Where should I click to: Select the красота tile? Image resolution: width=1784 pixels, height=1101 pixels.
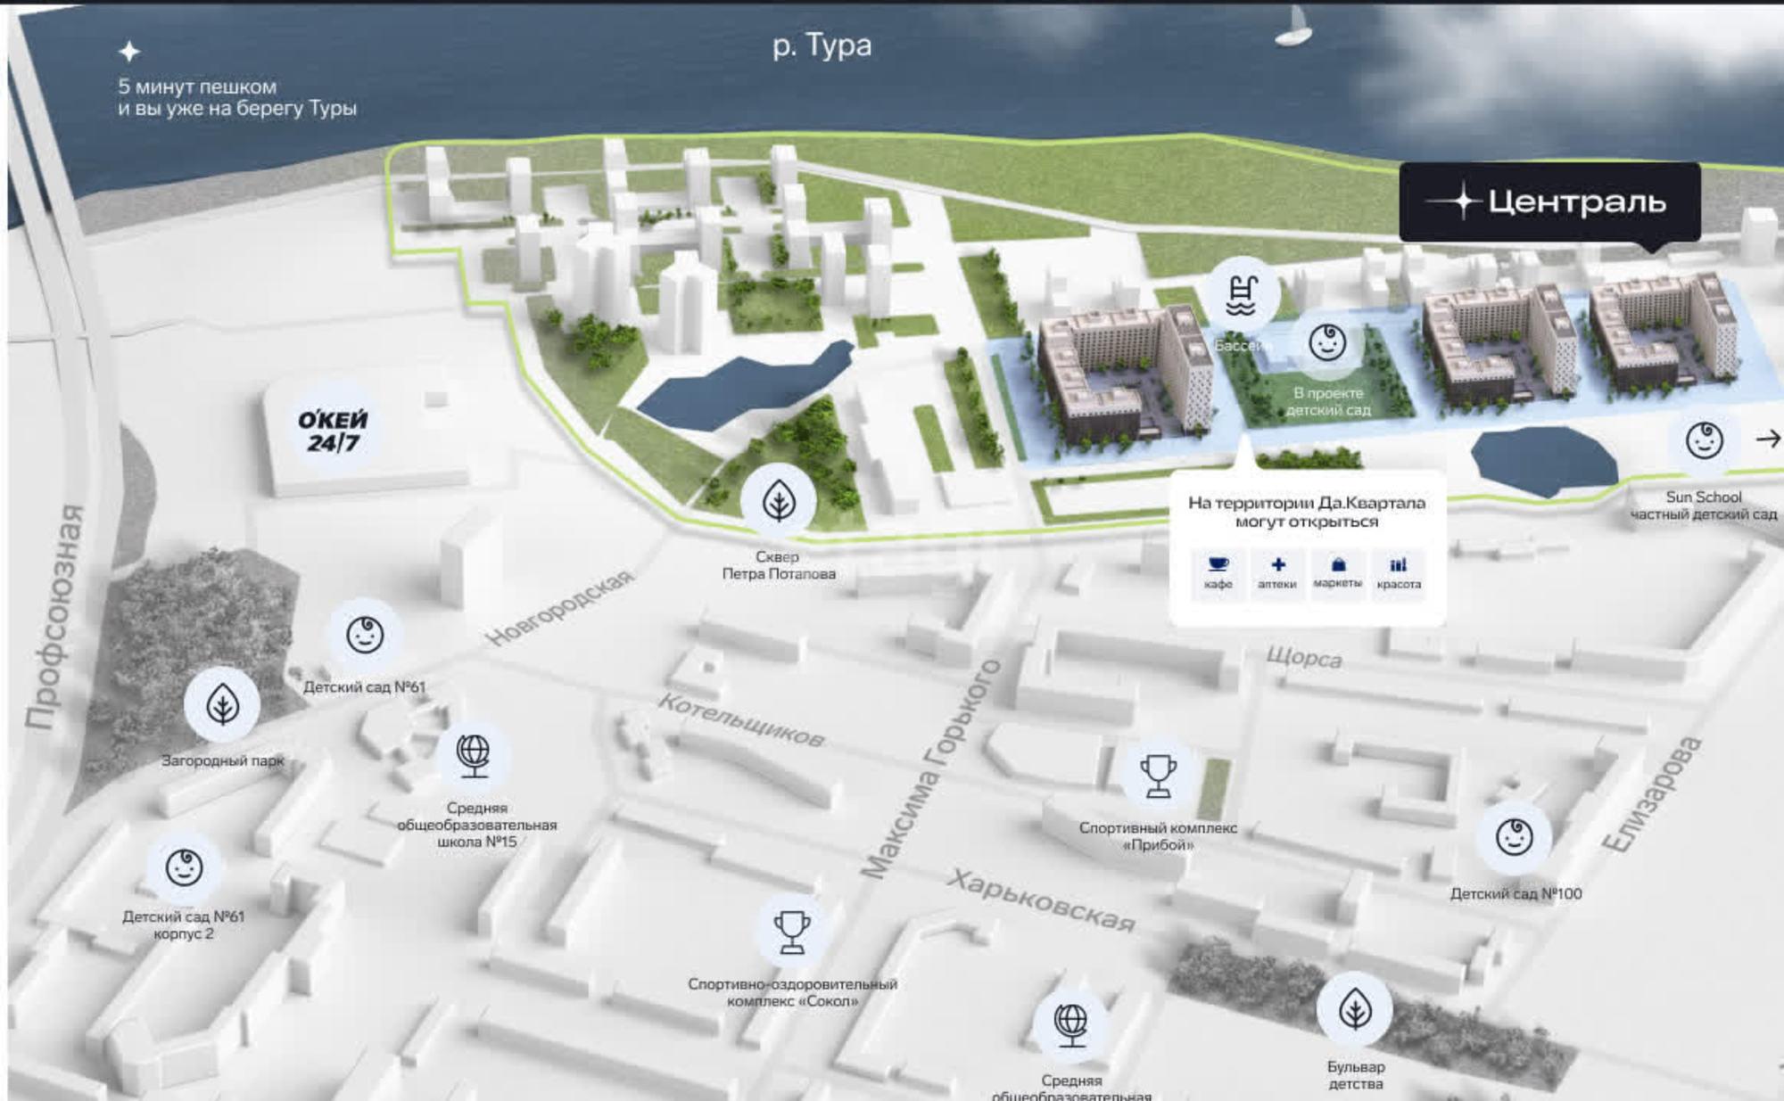(1398, 573)
